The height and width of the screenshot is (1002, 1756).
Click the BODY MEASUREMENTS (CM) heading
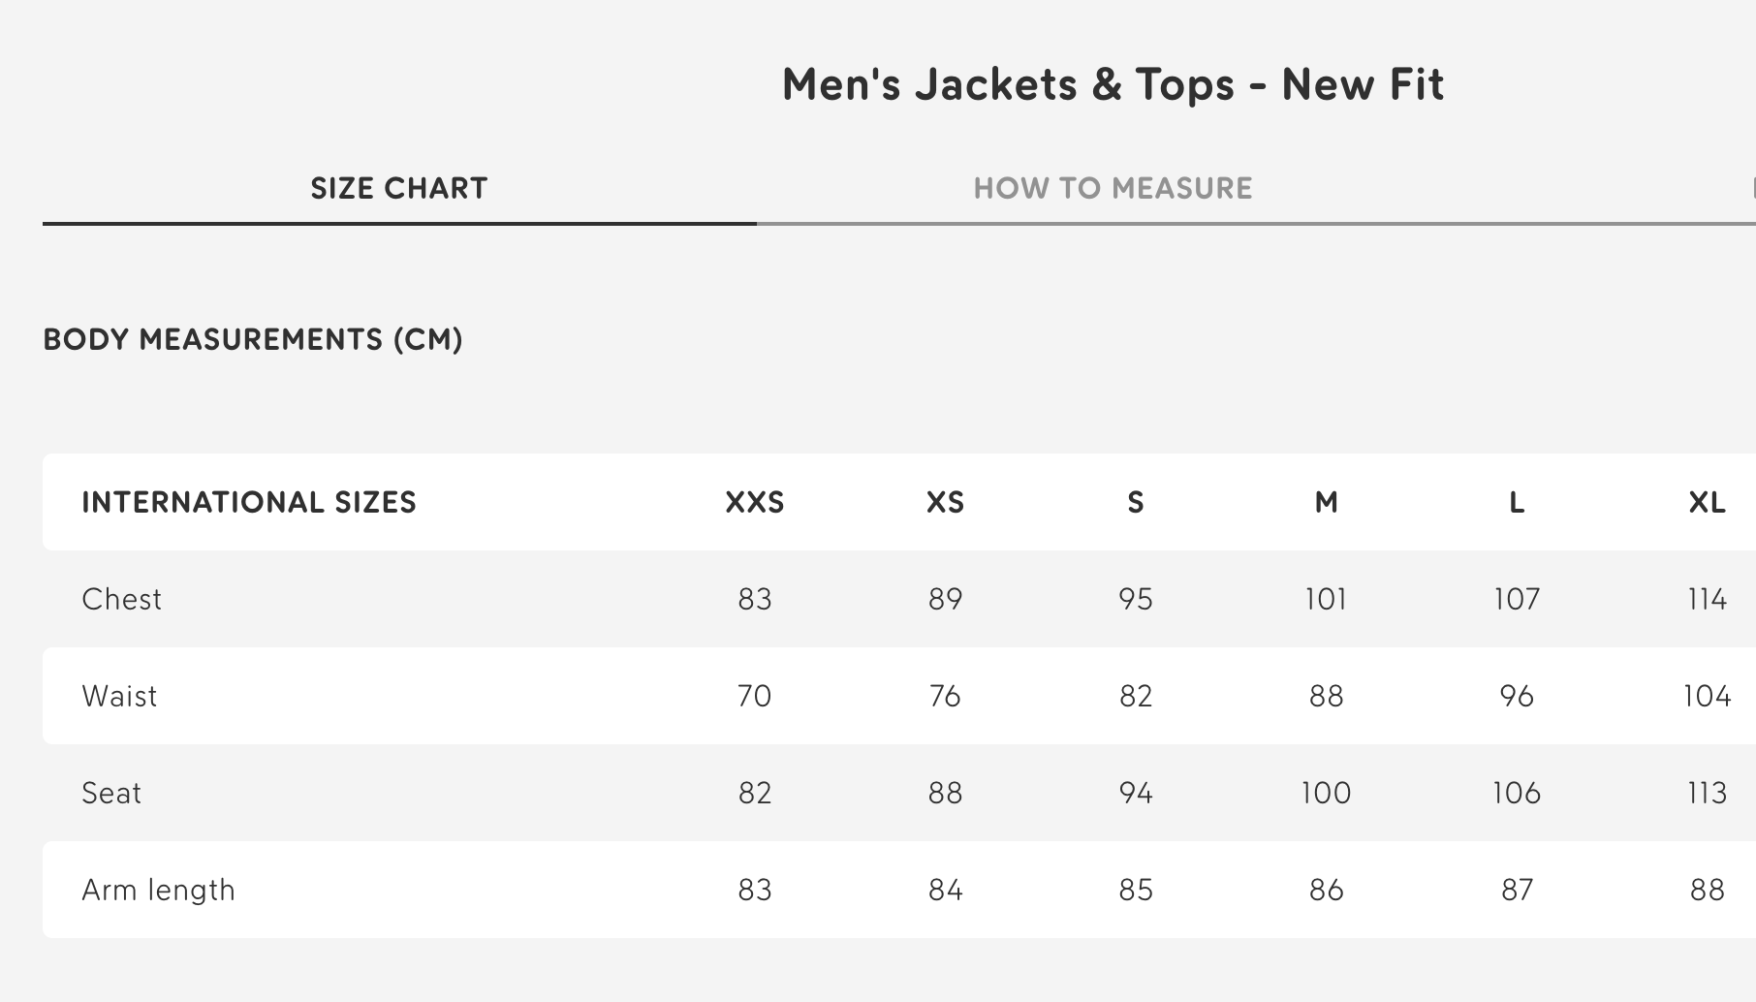[x=253, y=340]
